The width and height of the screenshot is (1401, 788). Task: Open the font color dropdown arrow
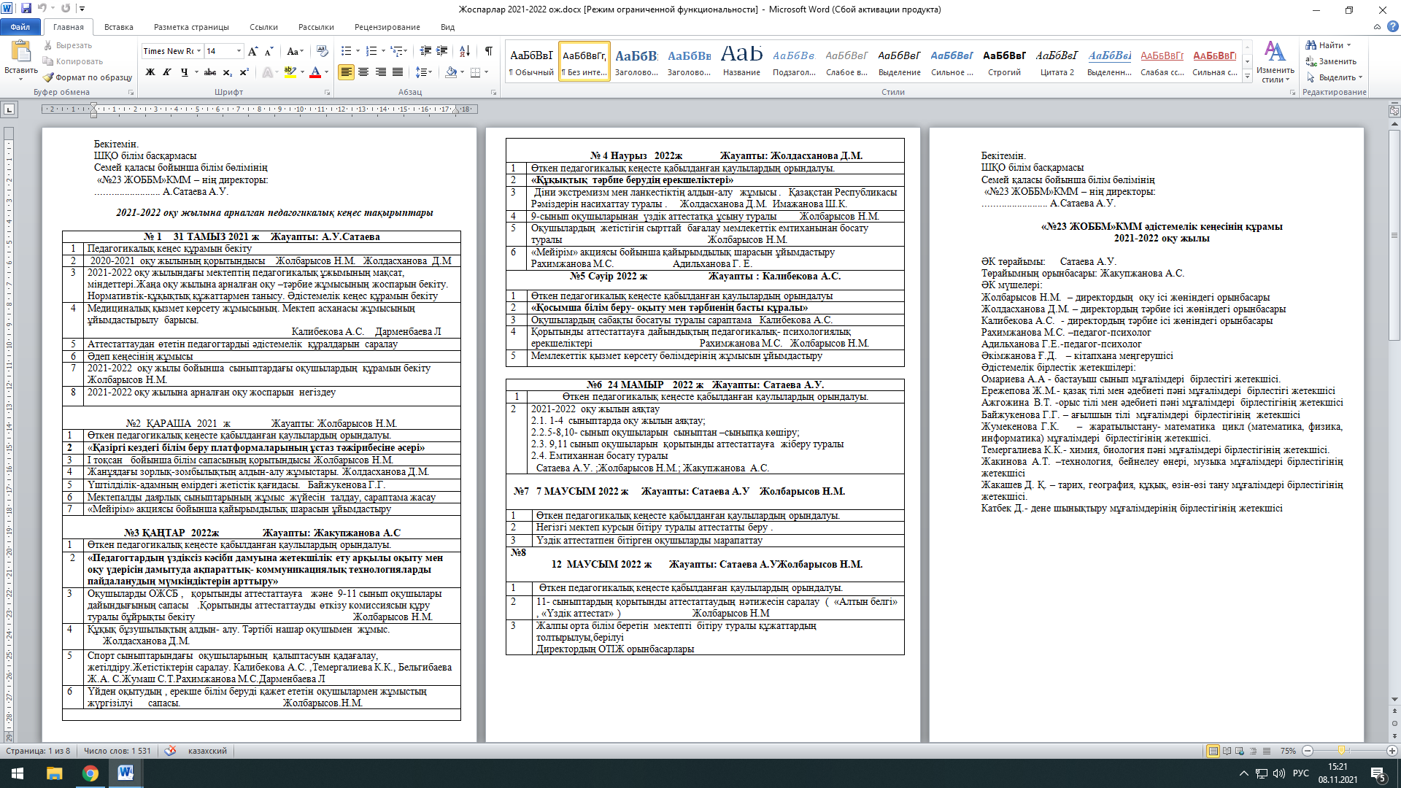click(x=326, y=72)
